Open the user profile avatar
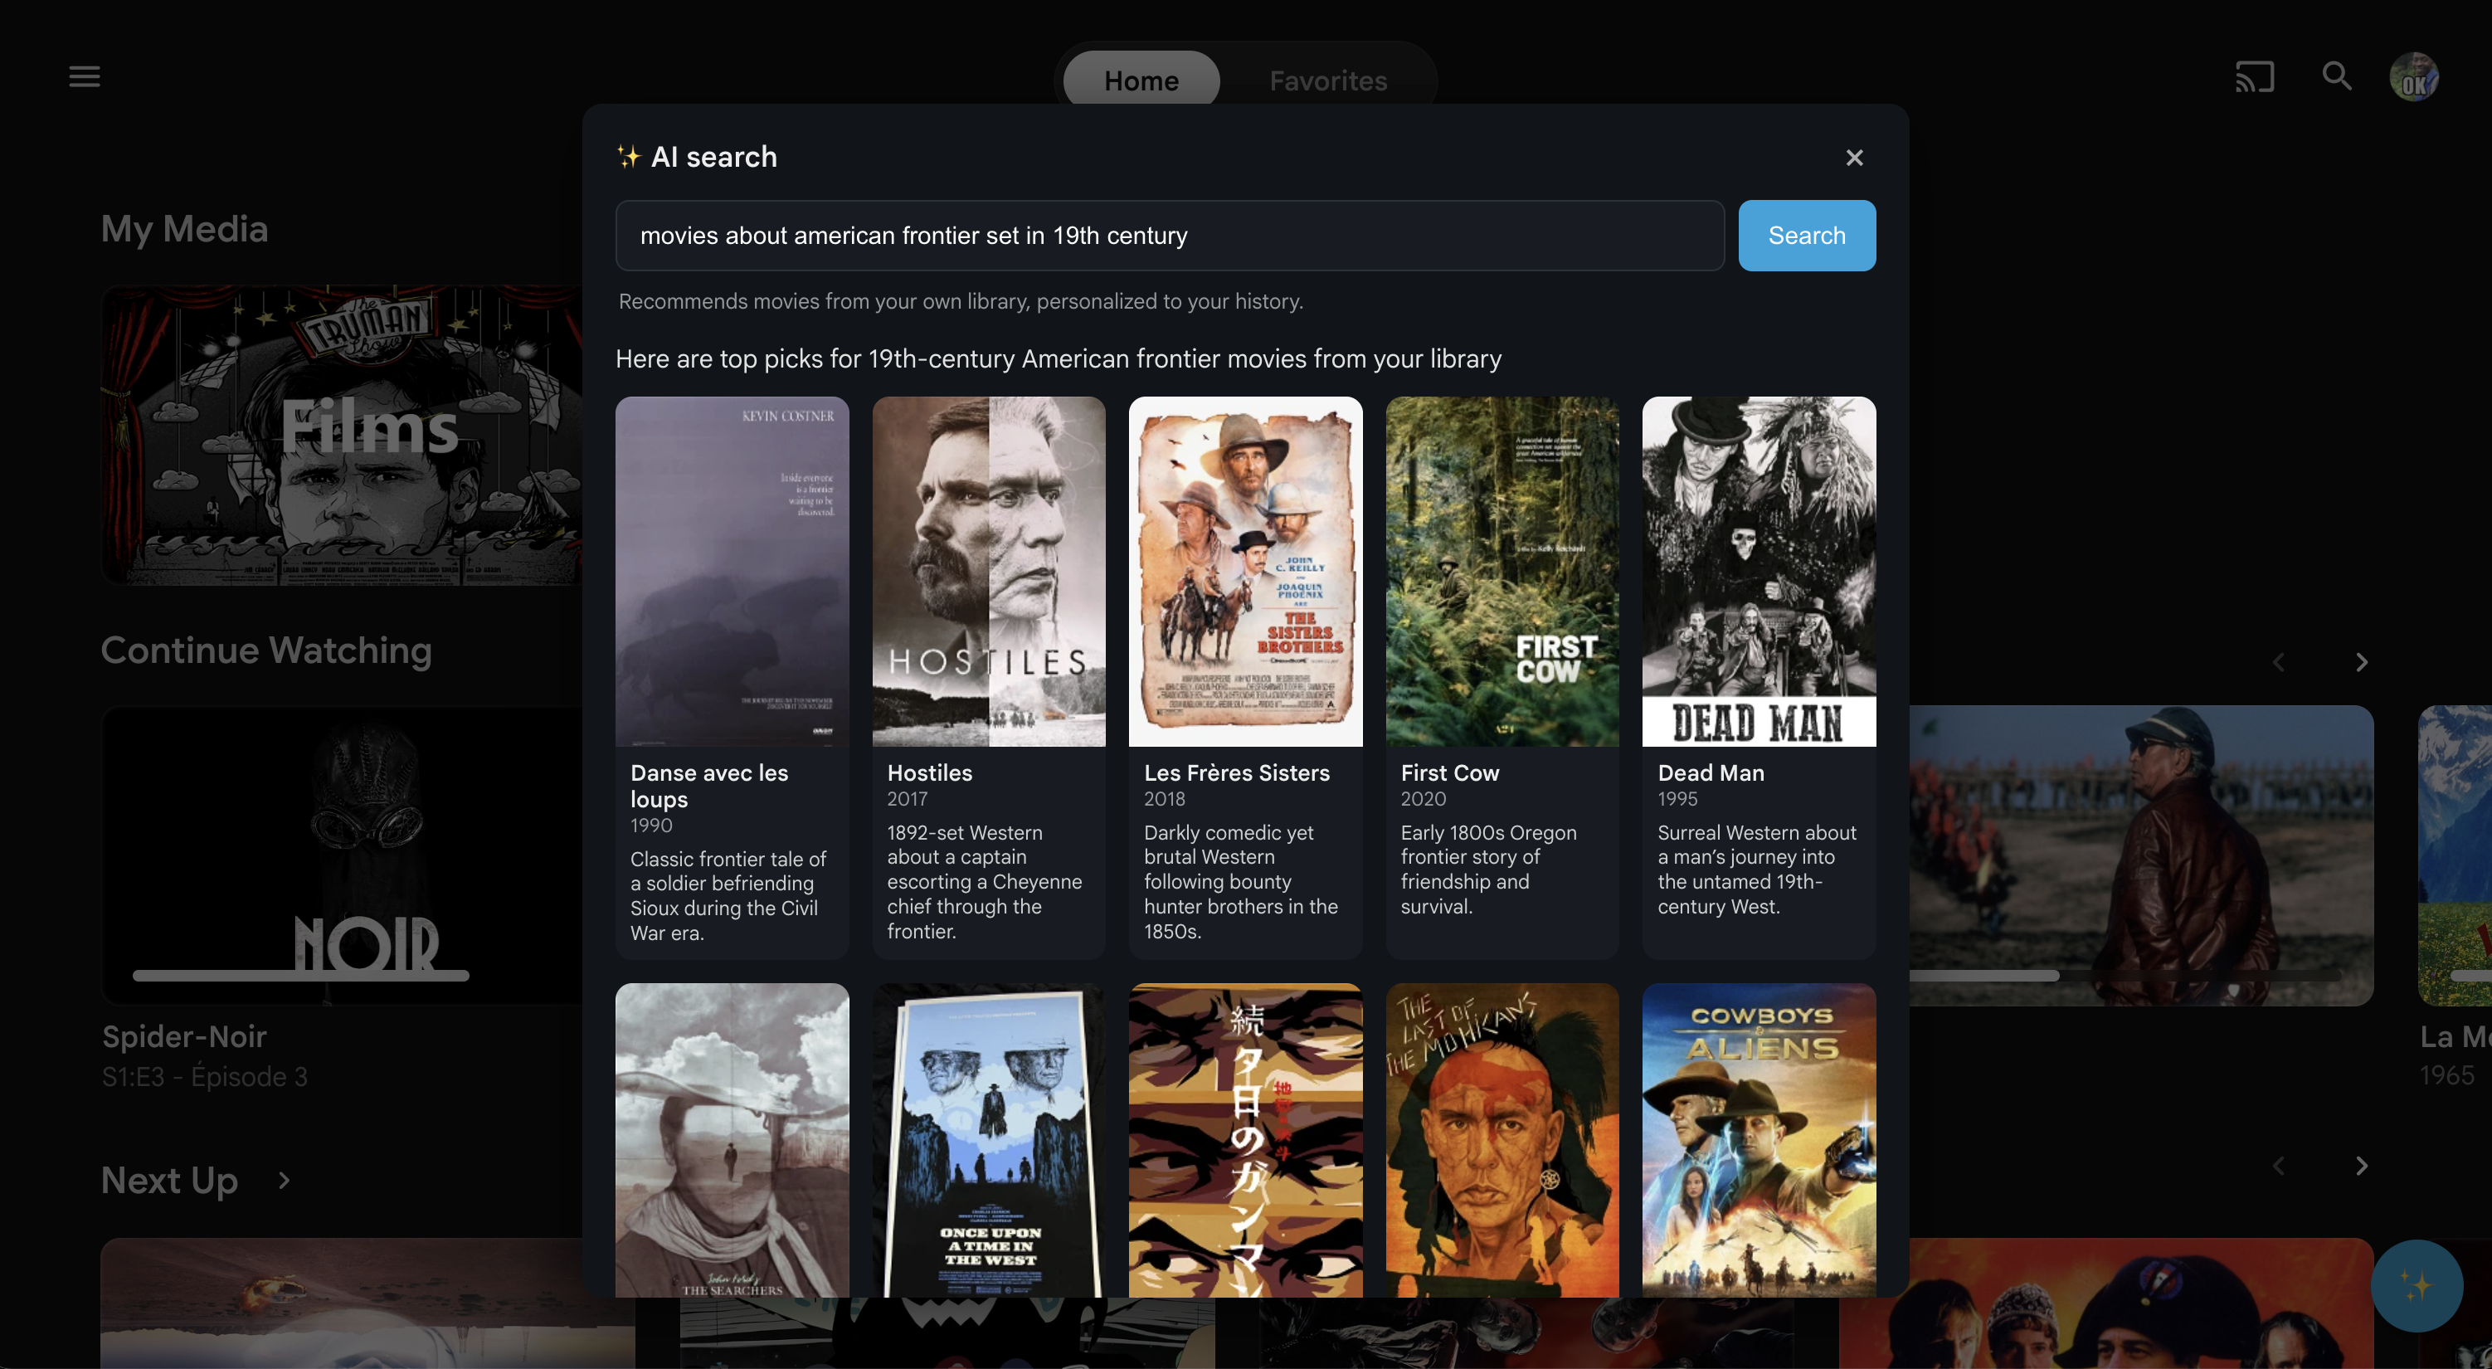Viewport: 2492px width, 1369px height. point(2414,76)
